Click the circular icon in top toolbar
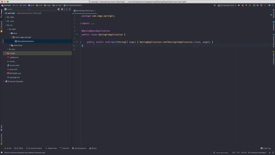This screenshot has width=275, height=155. click(x=261, y=5)
